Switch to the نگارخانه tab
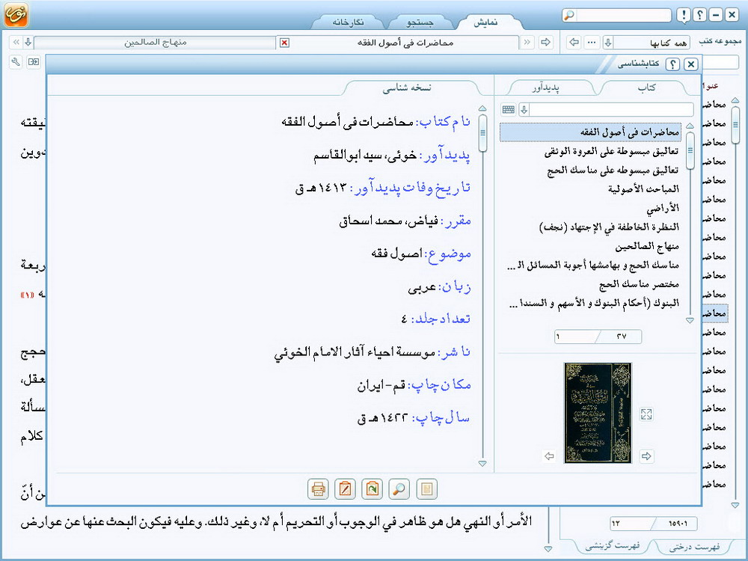 click(349, 22)
